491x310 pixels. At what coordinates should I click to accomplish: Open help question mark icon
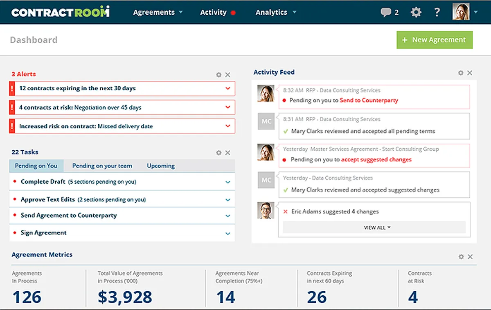[x=437, y=12]
